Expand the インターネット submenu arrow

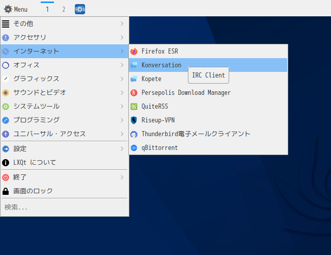[122, 52]
